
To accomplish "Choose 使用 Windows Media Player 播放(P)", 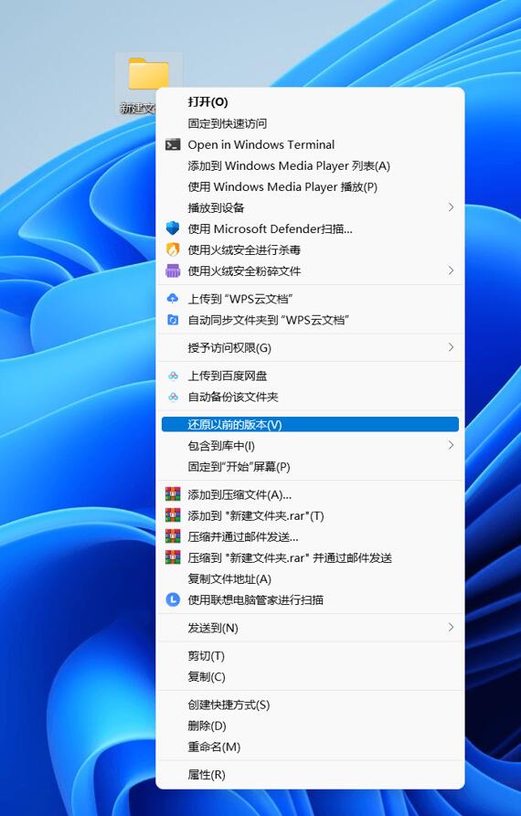I will pyautogui.click(x=310, y=186).
